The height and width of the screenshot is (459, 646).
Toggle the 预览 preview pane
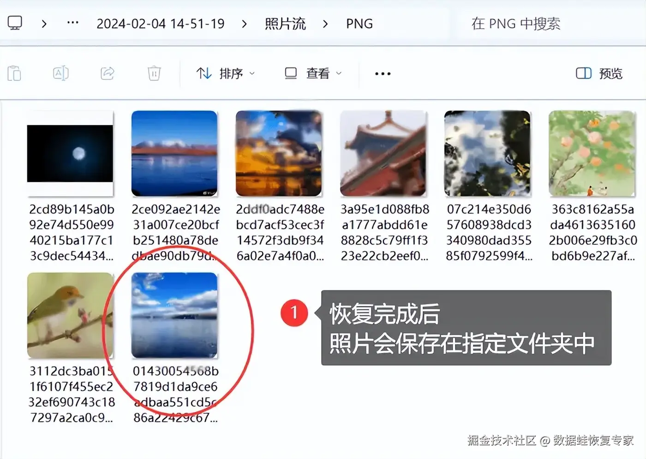tap(599, 73)
